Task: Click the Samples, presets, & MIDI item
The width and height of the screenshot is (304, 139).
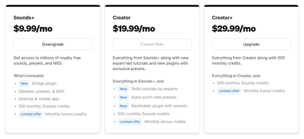Action: pos(41,91)
